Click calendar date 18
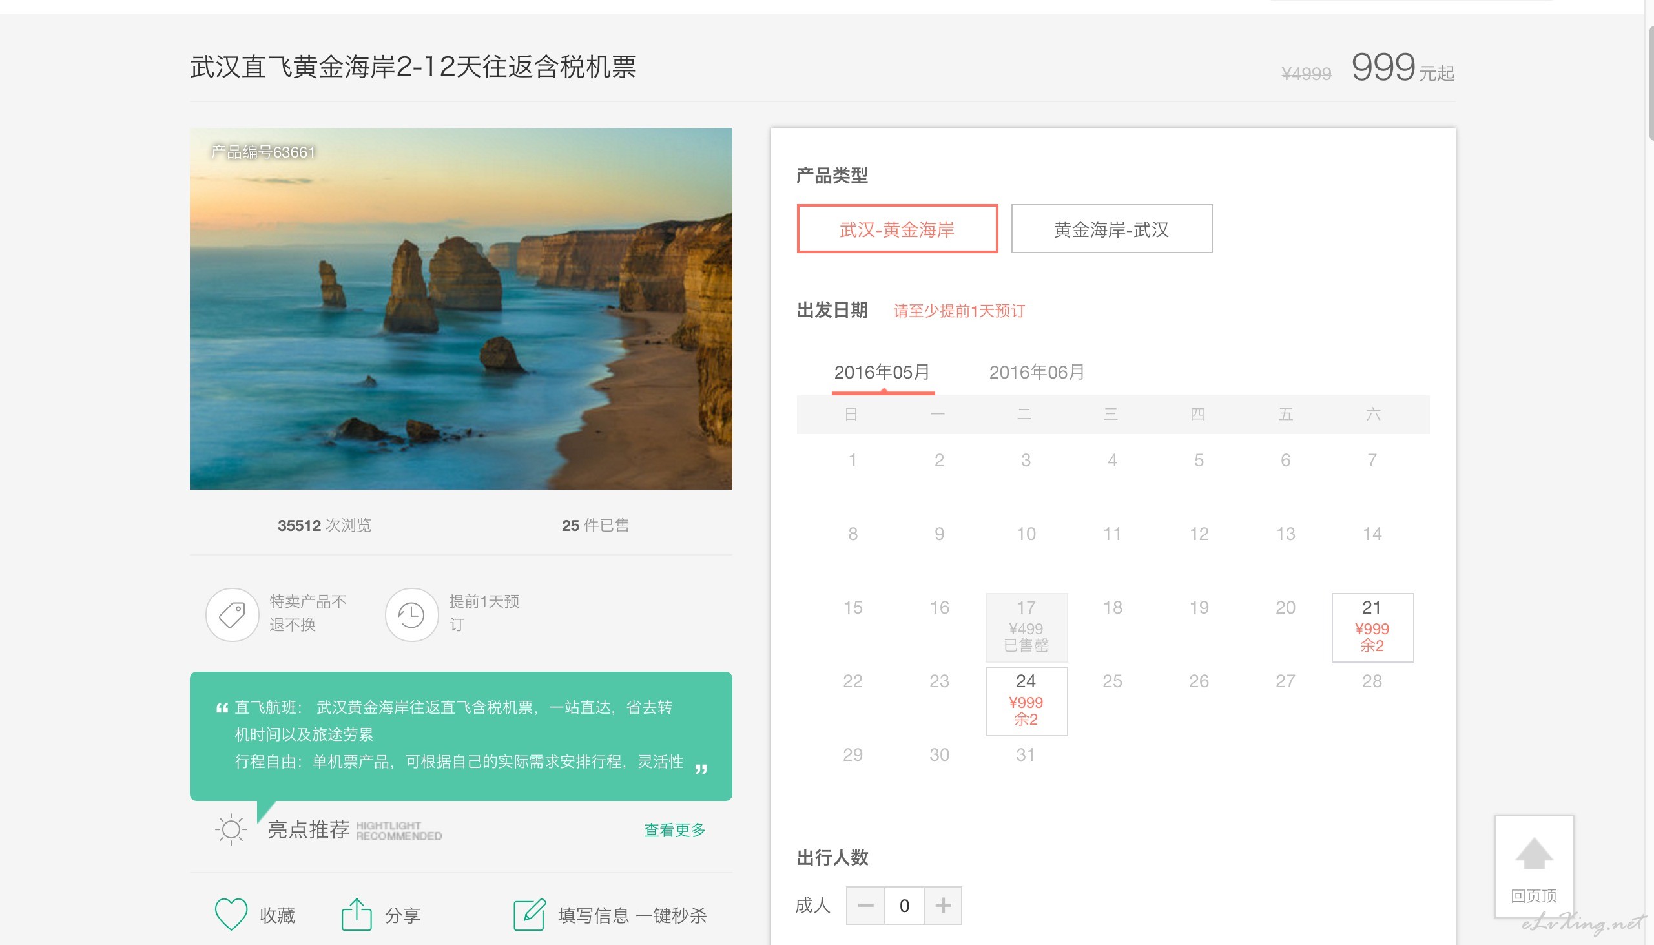Viewport: 1654px width, 945px height. 1112,607
